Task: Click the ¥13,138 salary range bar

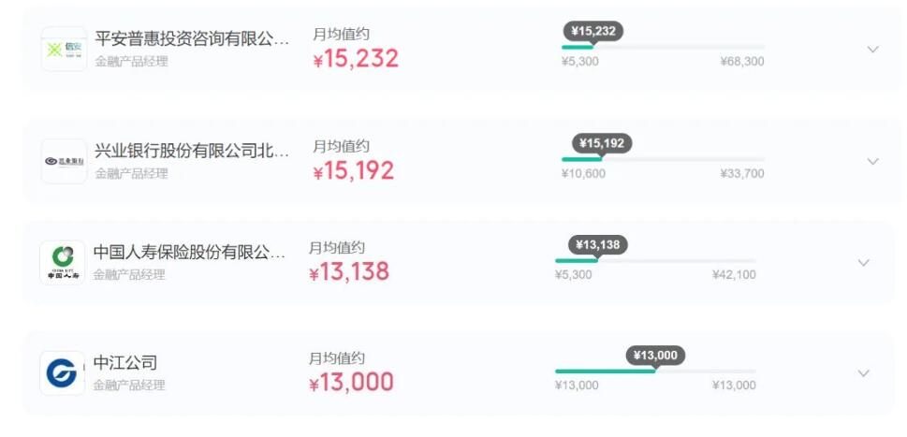Action: 655,261
